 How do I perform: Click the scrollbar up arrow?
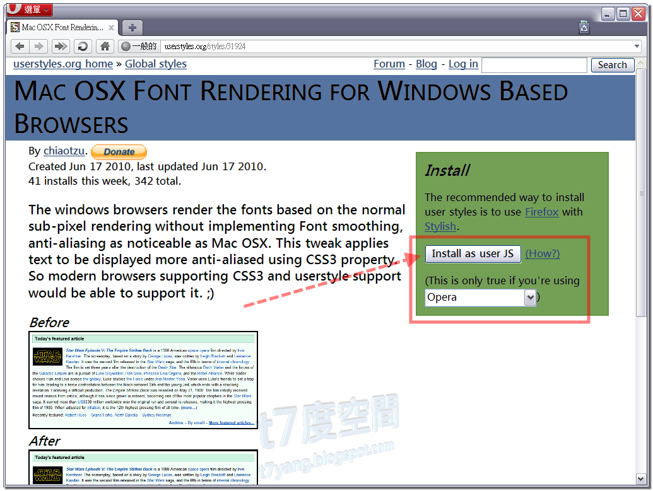pos(640,63)
